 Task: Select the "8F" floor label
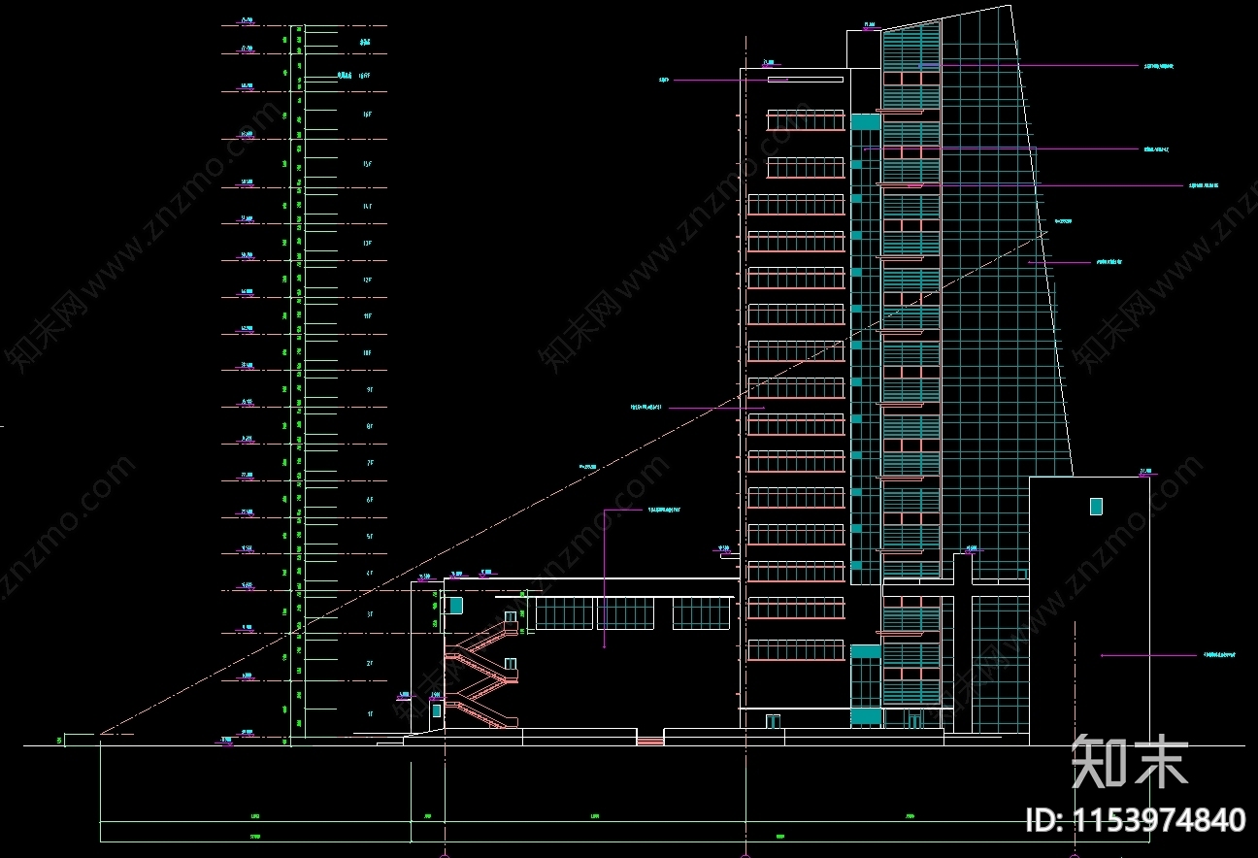pyautogui.click(x=369, y=426)
